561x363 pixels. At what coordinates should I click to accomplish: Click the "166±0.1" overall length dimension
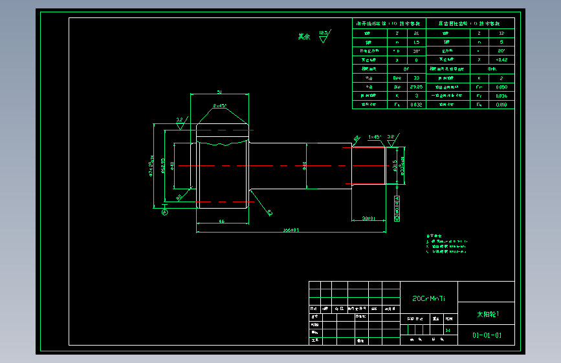[x=291, y=230]
